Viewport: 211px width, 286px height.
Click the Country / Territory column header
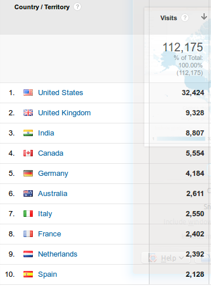pyautogui.click(x=42, y=7)
